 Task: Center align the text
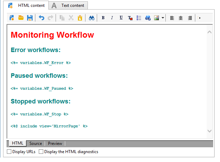181,18
